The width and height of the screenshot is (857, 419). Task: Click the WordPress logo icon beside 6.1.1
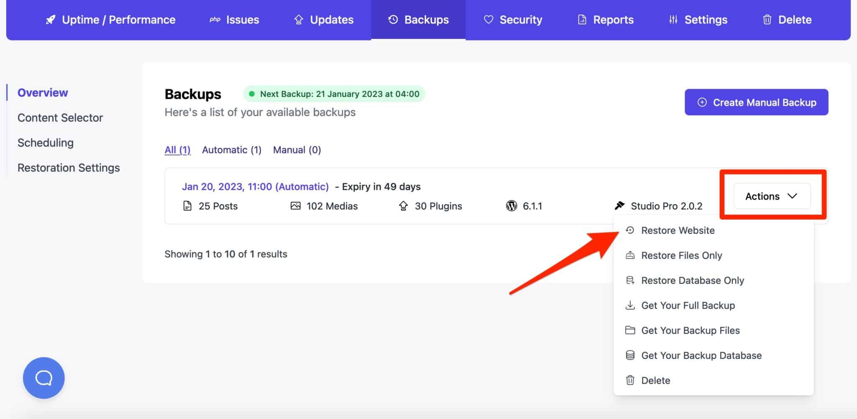click(511, 206)
